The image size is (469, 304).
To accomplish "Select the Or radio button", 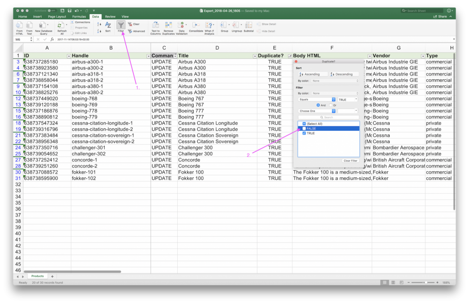I will (331, 105).
